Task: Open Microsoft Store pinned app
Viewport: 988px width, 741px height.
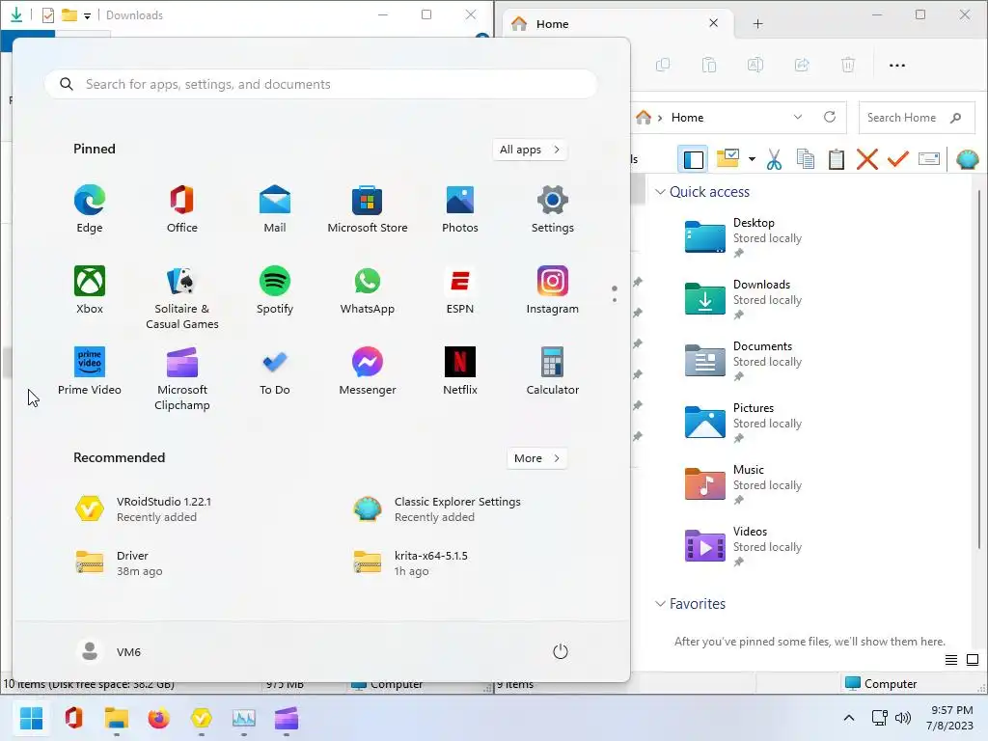Action: (368, 209)
